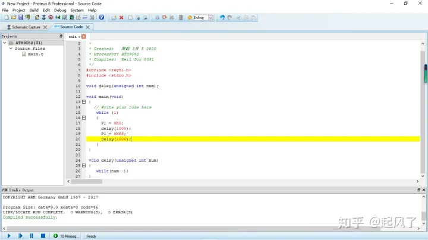Image resolution: width=428 pixels, height=240 pixels.
Task: Pause the running simulation
Action: (32, 236)
